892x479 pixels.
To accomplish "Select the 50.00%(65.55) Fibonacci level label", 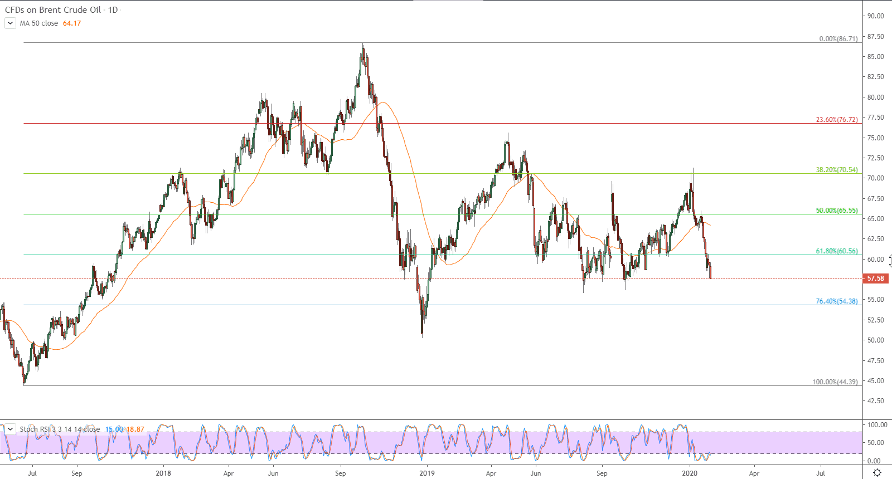I will coord(837,211).
